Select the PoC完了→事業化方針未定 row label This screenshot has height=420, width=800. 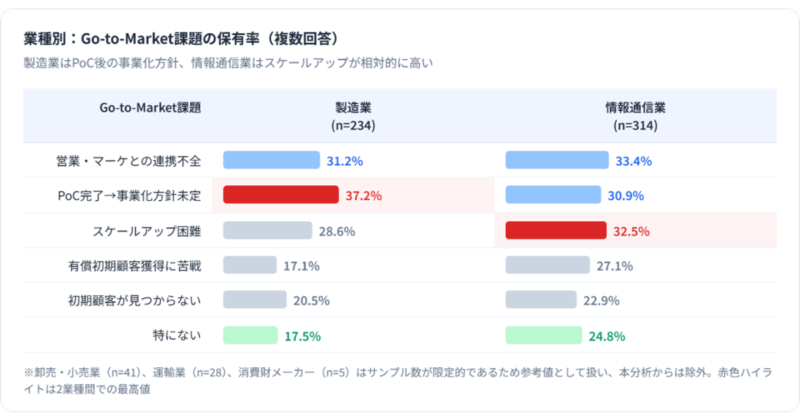129,195
